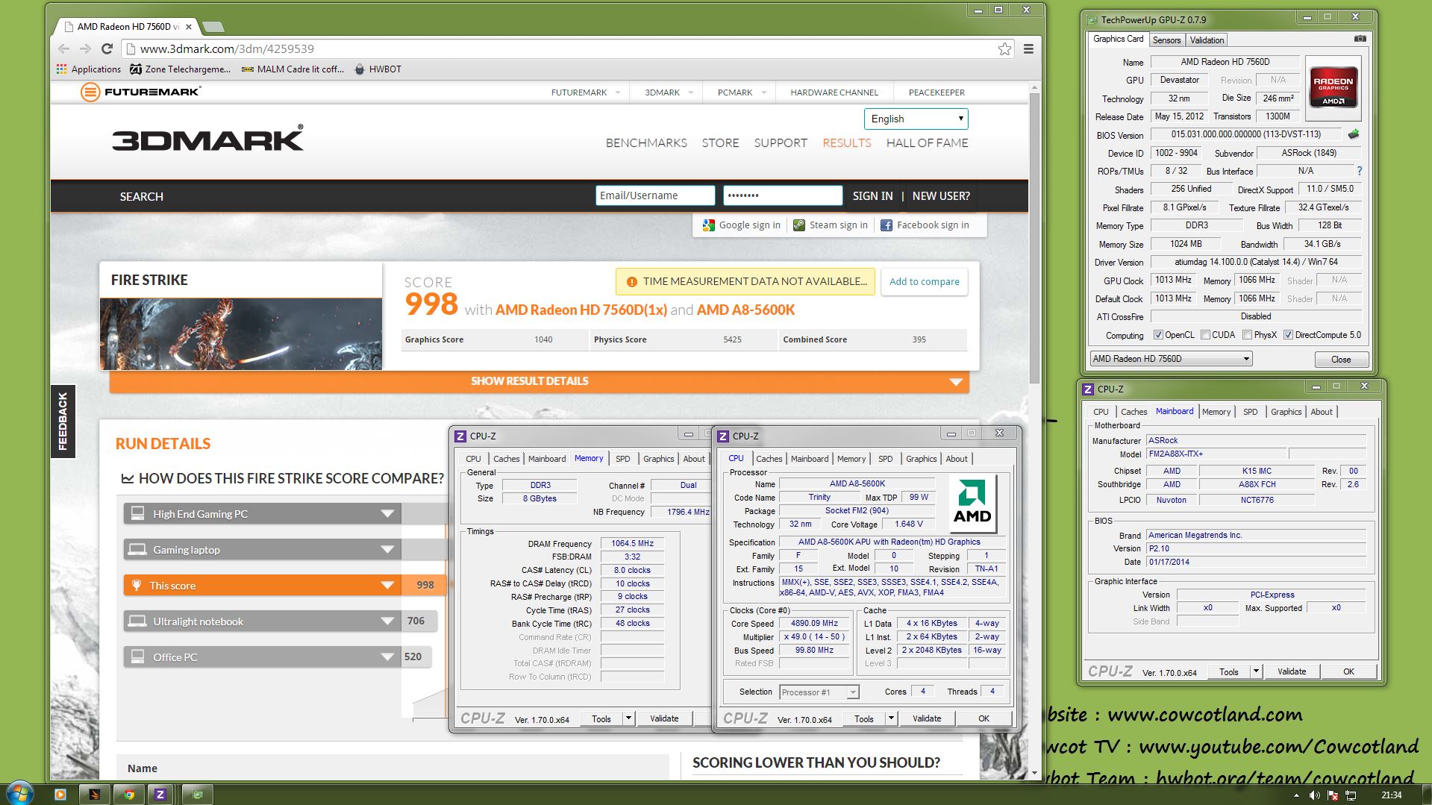Open the Graphics tab in the CPU-Z CPU window

point(921,459)
